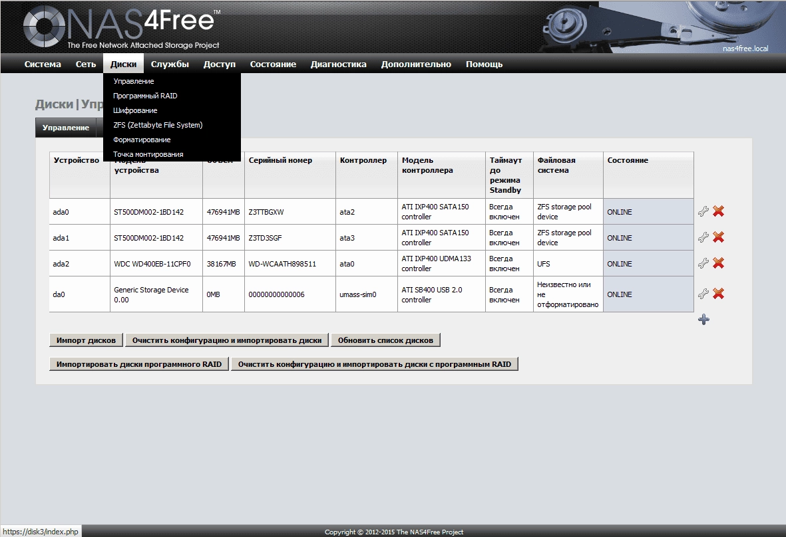The height and width of the screenshot is (537, 786).
Task: Click serial number WD-WCAATH898511
Action: coord(290,264)
